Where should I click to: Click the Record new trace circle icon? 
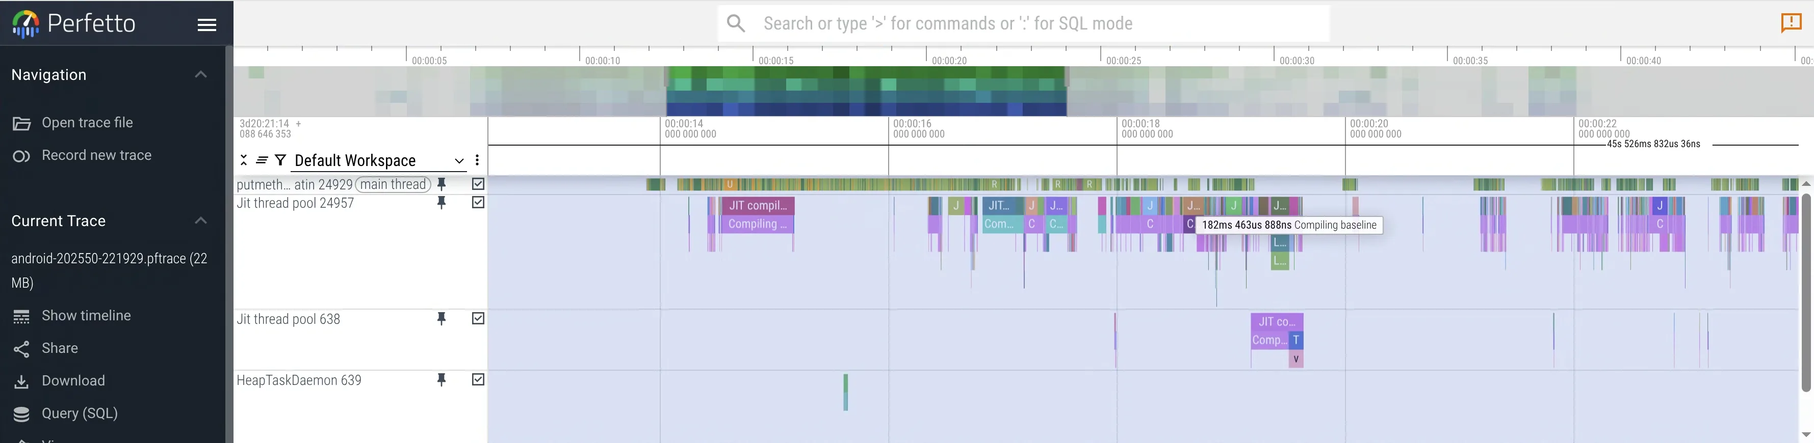[22, 156]
